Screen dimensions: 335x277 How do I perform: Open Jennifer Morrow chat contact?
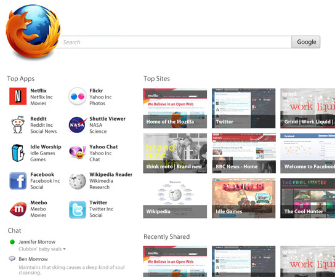coord(37,242)
